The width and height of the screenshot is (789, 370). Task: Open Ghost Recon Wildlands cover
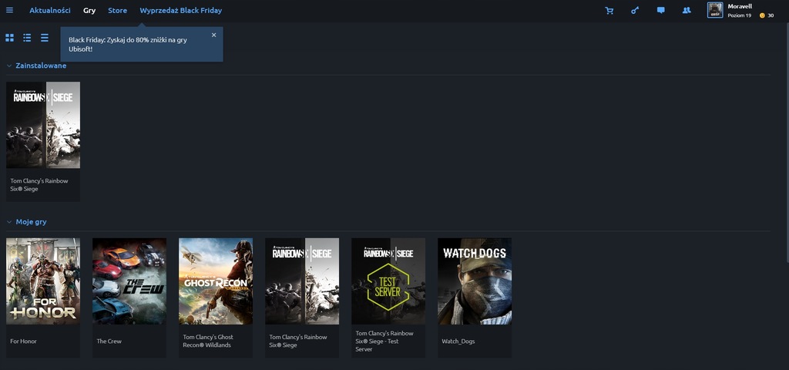point(216,281)
